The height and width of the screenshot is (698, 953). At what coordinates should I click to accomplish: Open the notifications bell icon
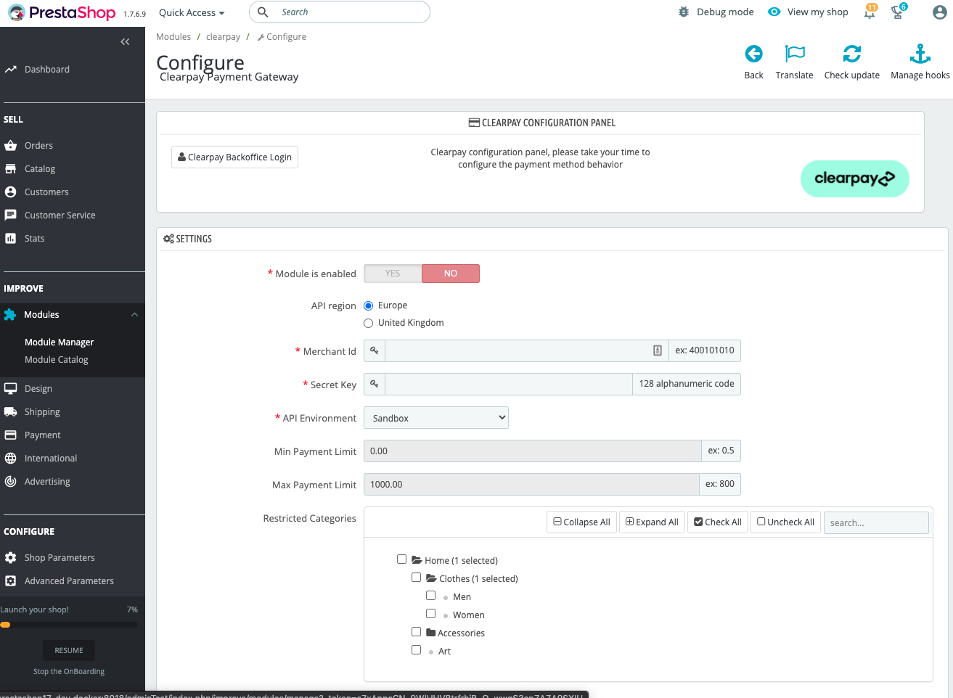870,12
